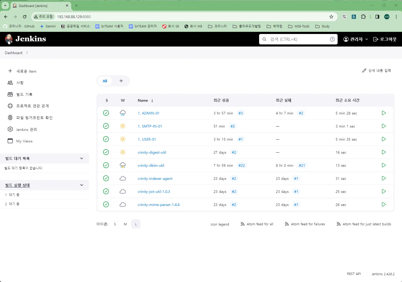Click cloudy weather icon for crinity-indexer-agent
Image resolution: width=402 pixels, height=282 pixels.
point(123,178)
